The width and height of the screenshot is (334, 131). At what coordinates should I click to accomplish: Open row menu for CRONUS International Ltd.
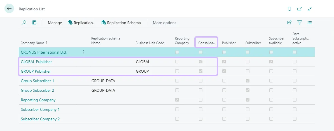point(83,52)
